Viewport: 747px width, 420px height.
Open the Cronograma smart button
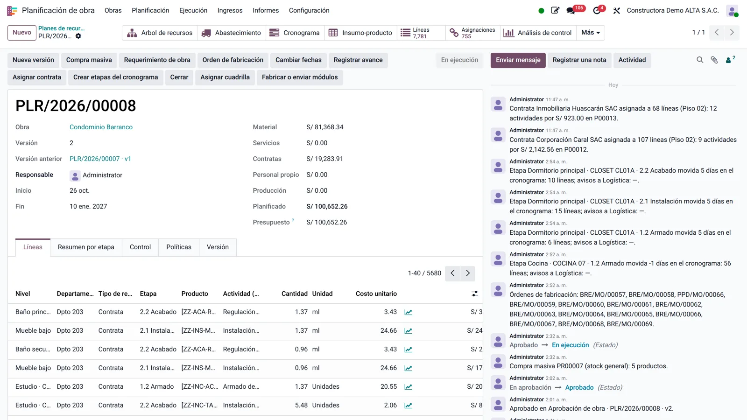point(295,33)
